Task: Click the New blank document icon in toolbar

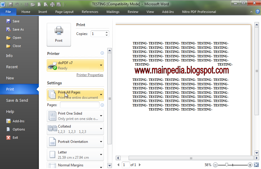Action: coord(39,4)
